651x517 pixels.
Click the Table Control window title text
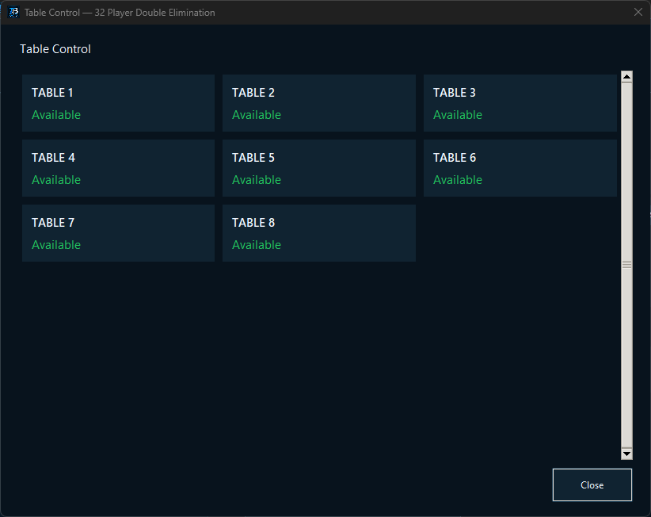120,13
